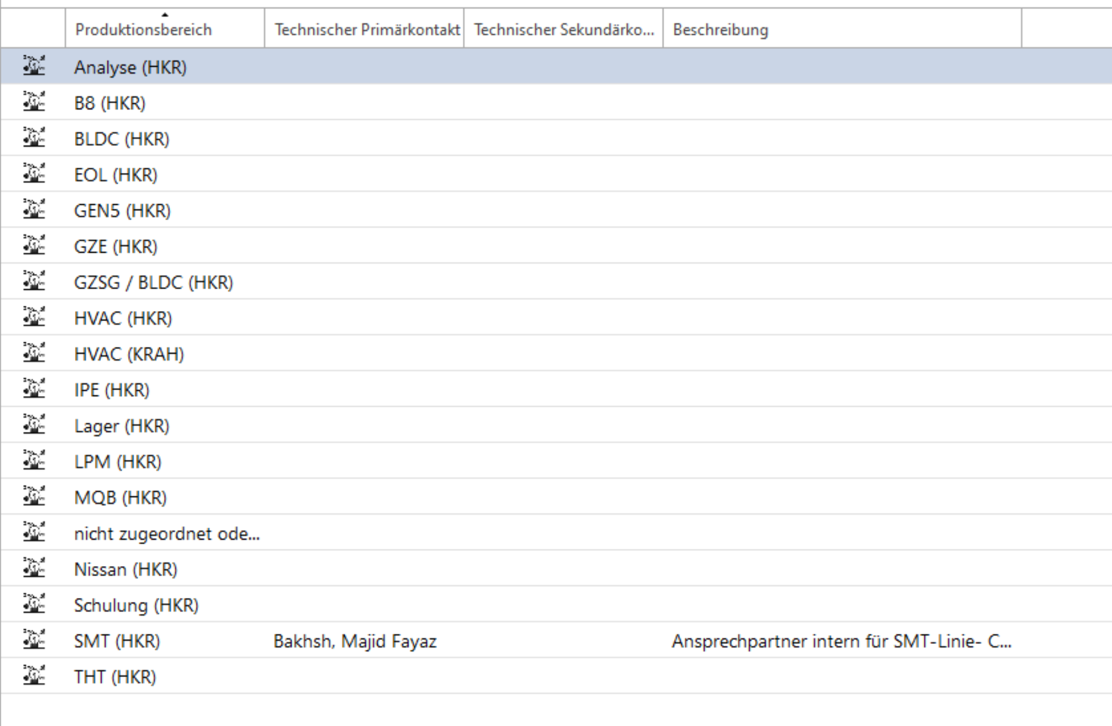1112x726 pixels.
Task: Select the IPE (HKR) entry
Action: click(112, 390)
